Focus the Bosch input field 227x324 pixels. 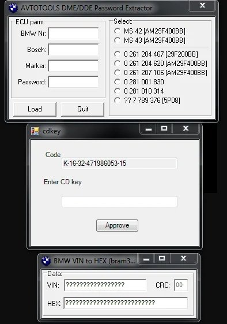[73, 50]
